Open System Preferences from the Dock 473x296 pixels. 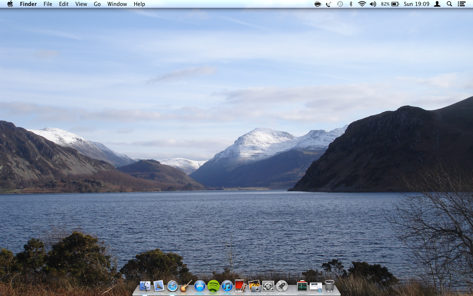(x=268, y=286)
